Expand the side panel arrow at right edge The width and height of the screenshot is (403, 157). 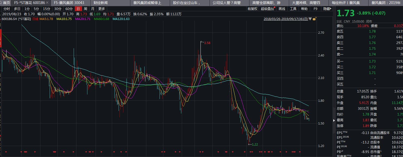334,120
